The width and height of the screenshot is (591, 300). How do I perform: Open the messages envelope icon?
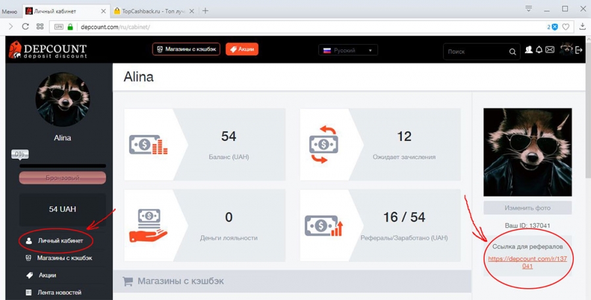(x=550, y=49)
